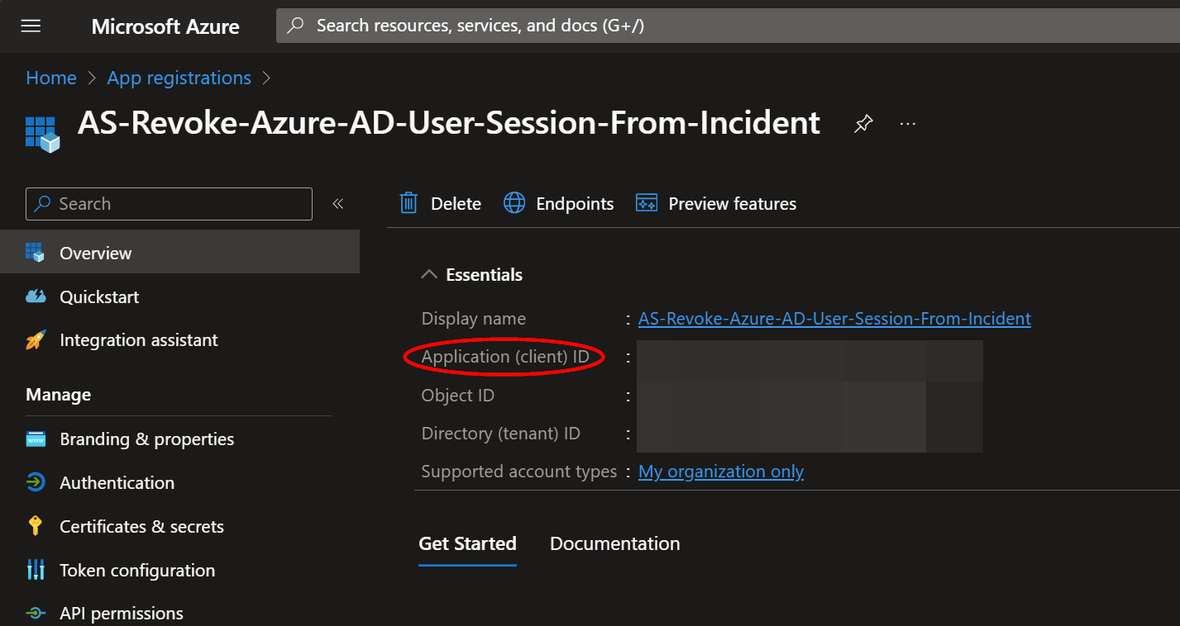Click the app registration icon beside title
The width and height of the screenshot is (1180, 626).
(42, 134)
